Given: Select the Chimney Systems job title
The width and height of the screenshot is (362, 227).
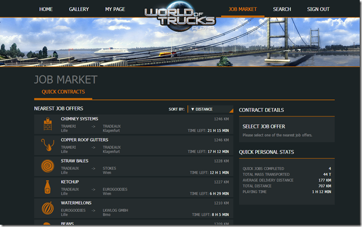Looking at the screenshot, I should [79, 119].
